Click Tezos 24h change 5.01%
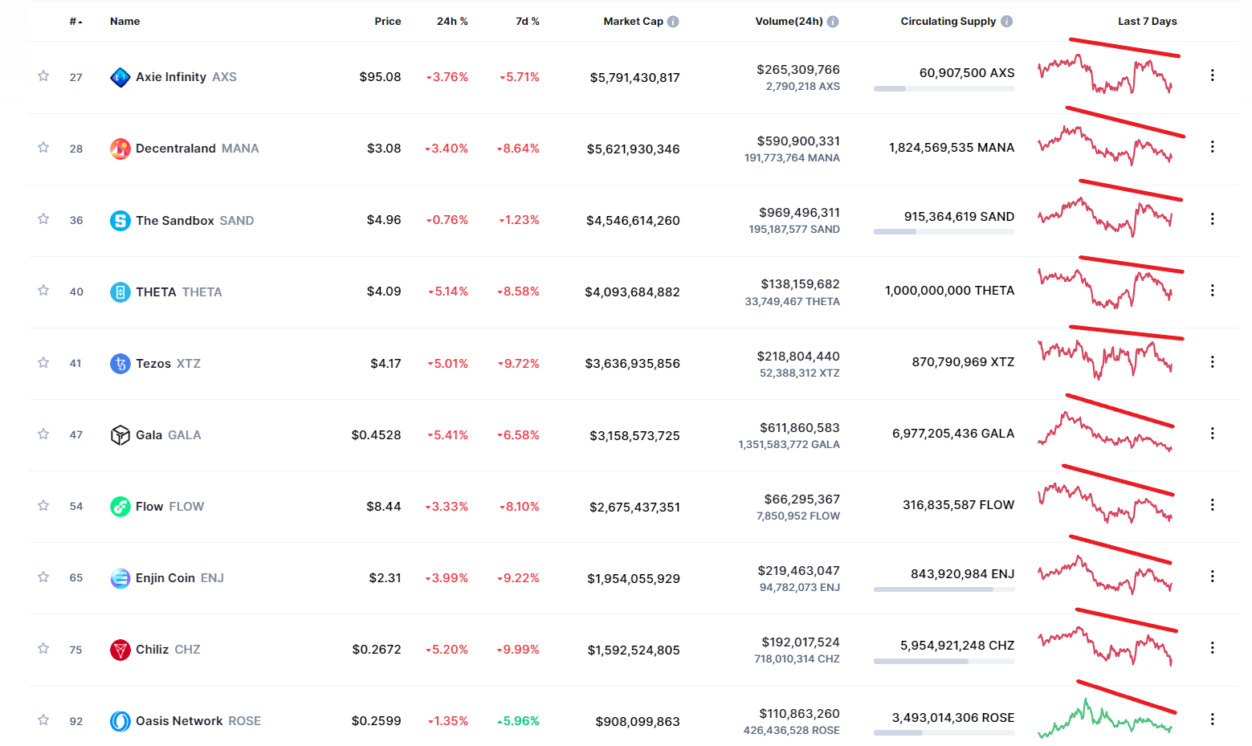 447,364
